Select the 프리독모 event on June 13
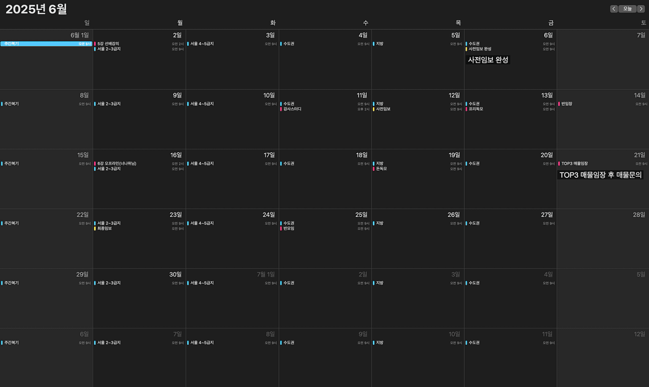Image resolution: width=649 pixels, height=387 pixels. click(x=476, y=109)
